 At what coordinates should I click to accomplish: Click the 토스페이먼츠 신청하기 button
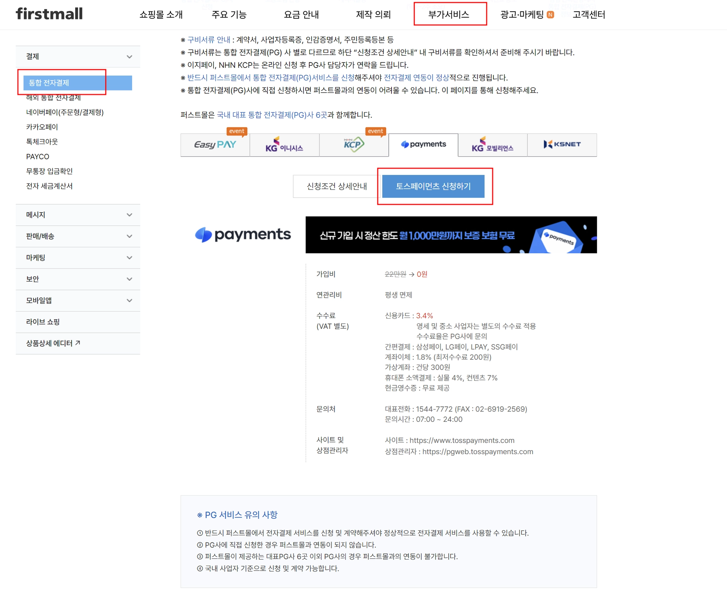point(433,186)
